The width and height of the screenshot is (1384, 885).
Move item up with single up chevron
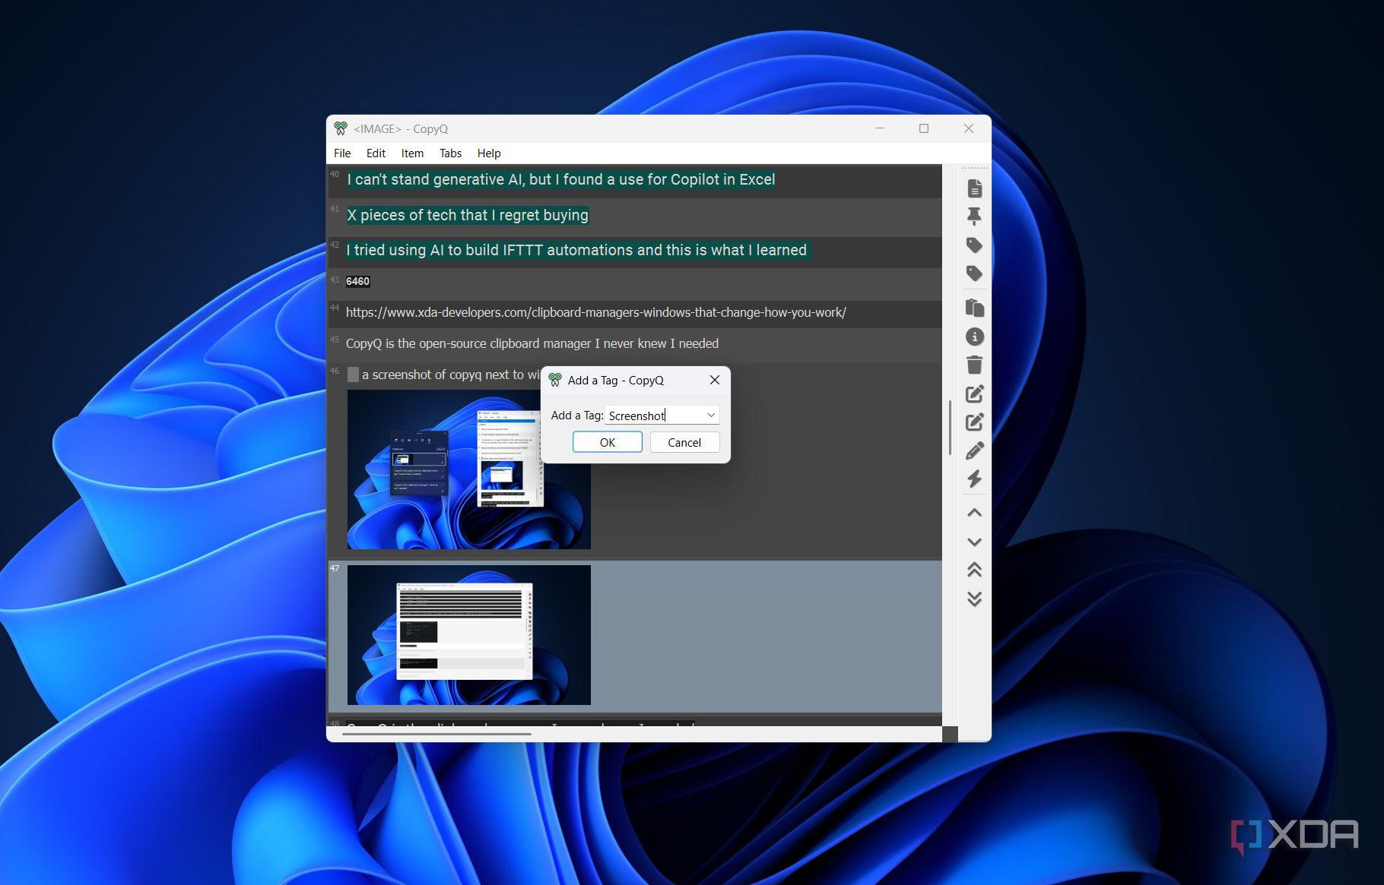coord(974,513)
